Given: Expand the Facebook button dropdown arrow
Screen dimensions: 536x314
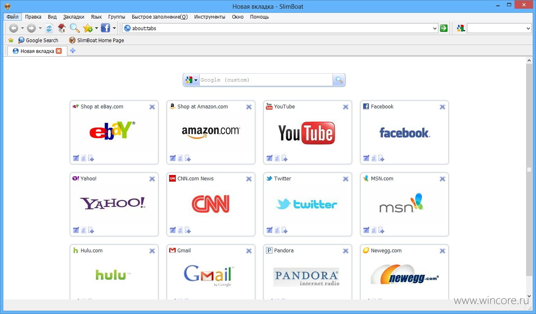Looking at the screenshot, I should pos(114,28).
